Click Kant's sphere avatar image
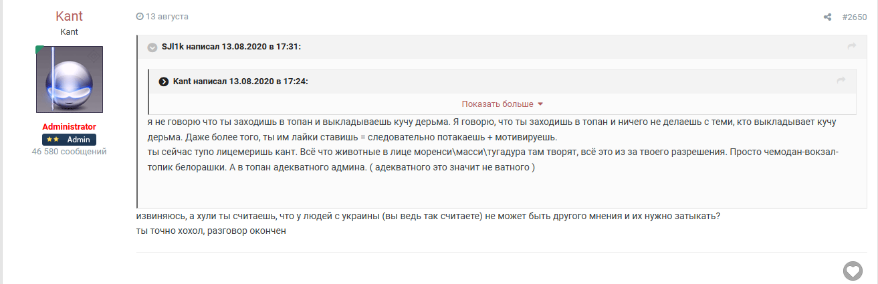The image size is (878, 284). [x=69, y=79]
